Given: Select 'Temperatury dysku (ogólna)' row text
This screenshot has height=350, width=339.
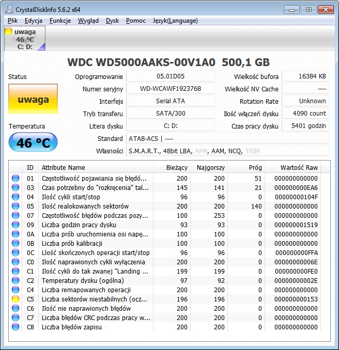Looking at the screenshot, I should 83,280.
